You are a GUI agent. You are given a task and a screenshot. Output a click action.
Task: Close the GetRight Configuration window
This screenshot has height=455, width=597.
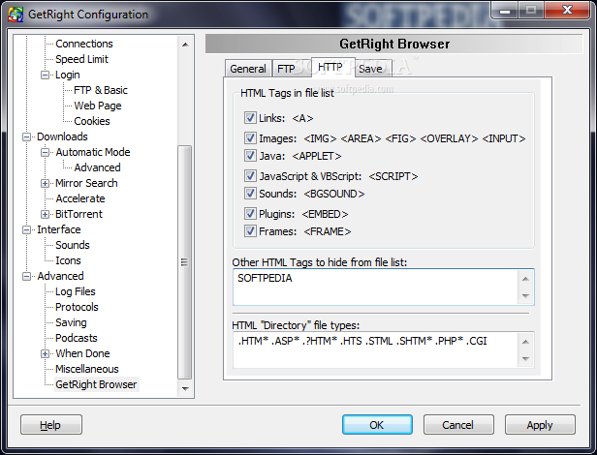pyautogui.click(x=567, y=10)
